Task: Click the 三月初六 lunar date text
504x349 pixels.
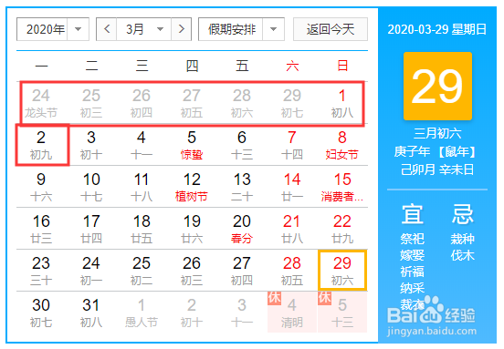Action: (x=437, y=133)
